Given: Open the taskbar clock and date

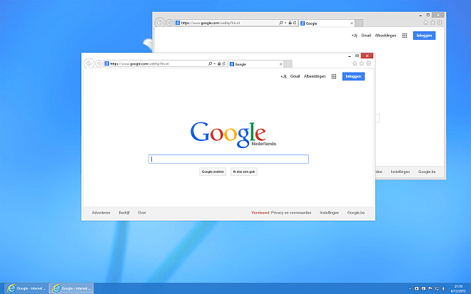Looking at the screenshot, I should pyautogui.click(x=458, y=288).
